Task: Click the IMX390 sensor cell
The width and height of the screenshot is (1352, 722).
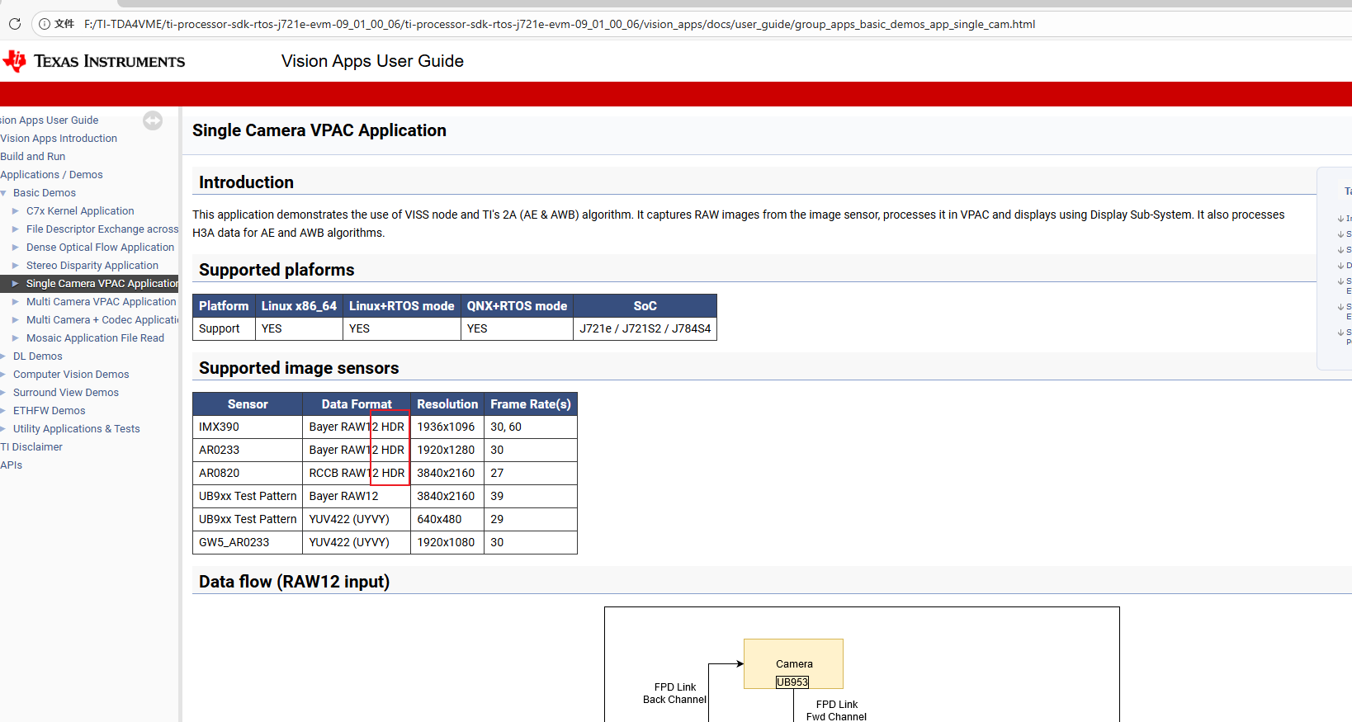Action: 248,427
